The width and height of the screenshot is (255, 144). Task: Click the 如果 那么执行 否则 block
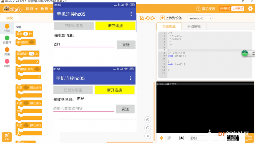point(29,110)
